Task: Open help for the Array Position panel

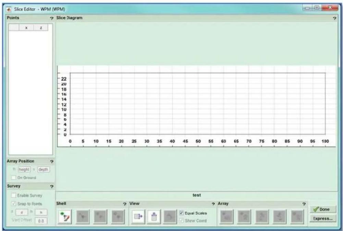Action: pyautogui.click(x=52, y=162)
